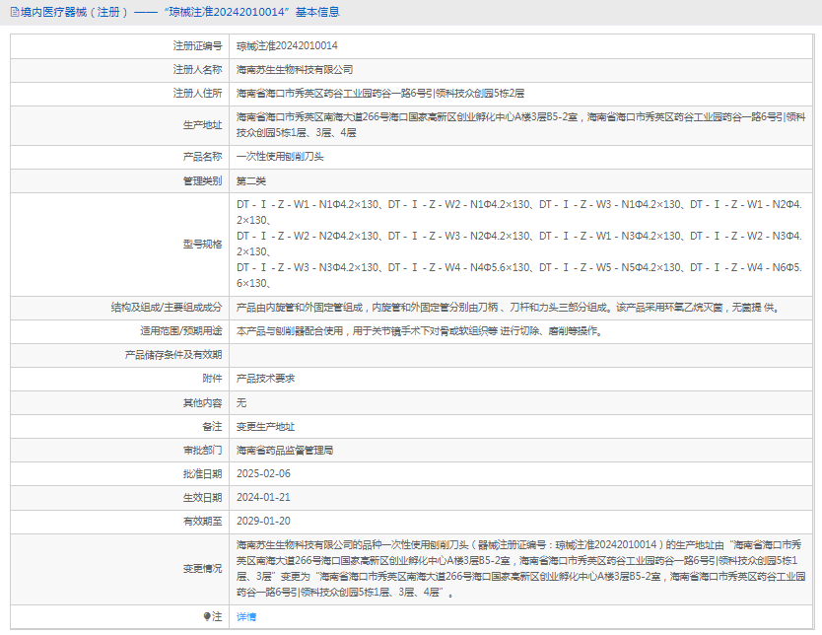This screenshot has width=822, height=635.
Task: Click the model specification list starting DT-Ⅰ-Z-W1
Action: pyautogui.click(x=519, y=244)
